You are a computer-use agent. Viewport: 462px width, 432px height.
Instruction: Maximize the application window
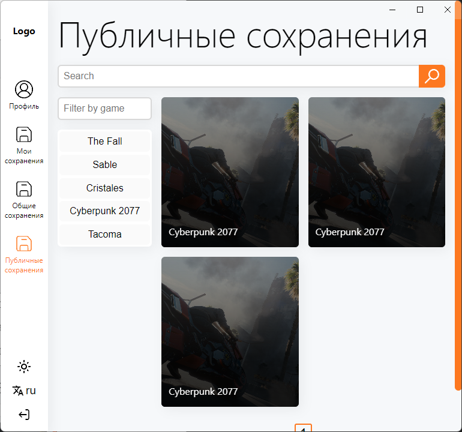pos(420,10)
